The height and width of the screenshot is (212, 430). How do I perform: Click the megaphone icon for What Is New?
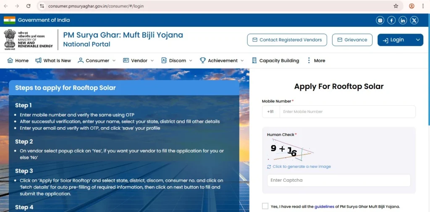coord(38,60)
